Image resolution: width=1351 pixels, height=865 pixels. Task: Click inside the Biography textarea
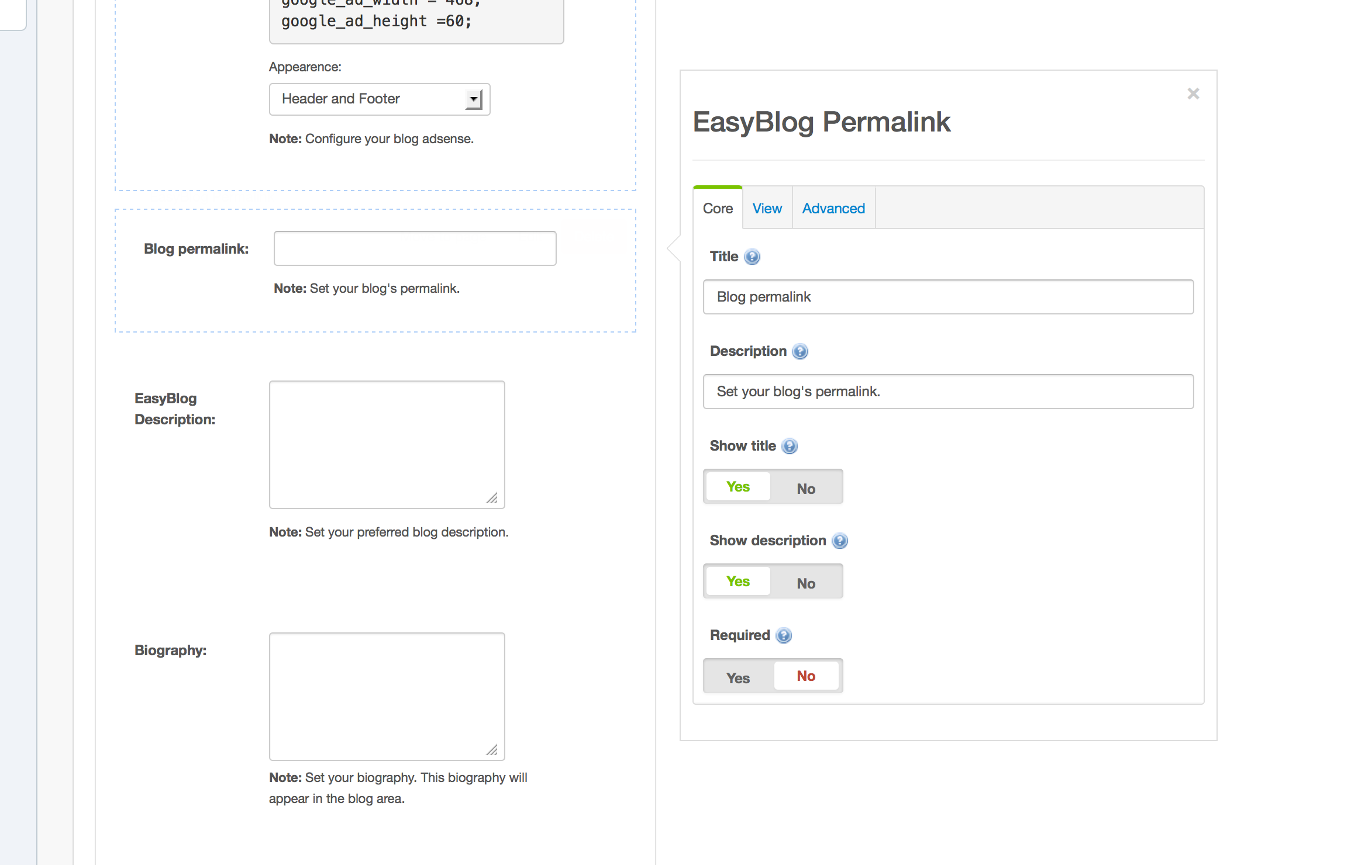(x=386, y=696)
